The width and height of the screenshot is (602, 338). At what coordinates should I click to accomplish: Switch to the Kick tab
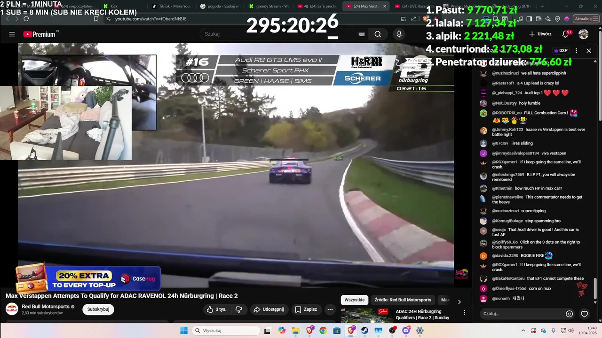tap(123, 6)
